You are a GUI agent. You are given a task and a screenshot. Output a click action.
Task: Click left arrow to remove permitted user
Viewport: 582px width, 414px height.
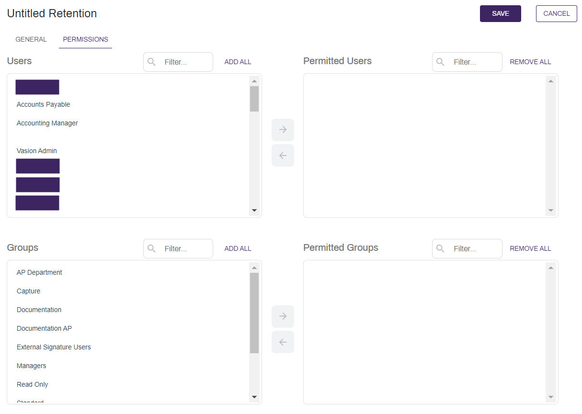[x=283, y=156]
